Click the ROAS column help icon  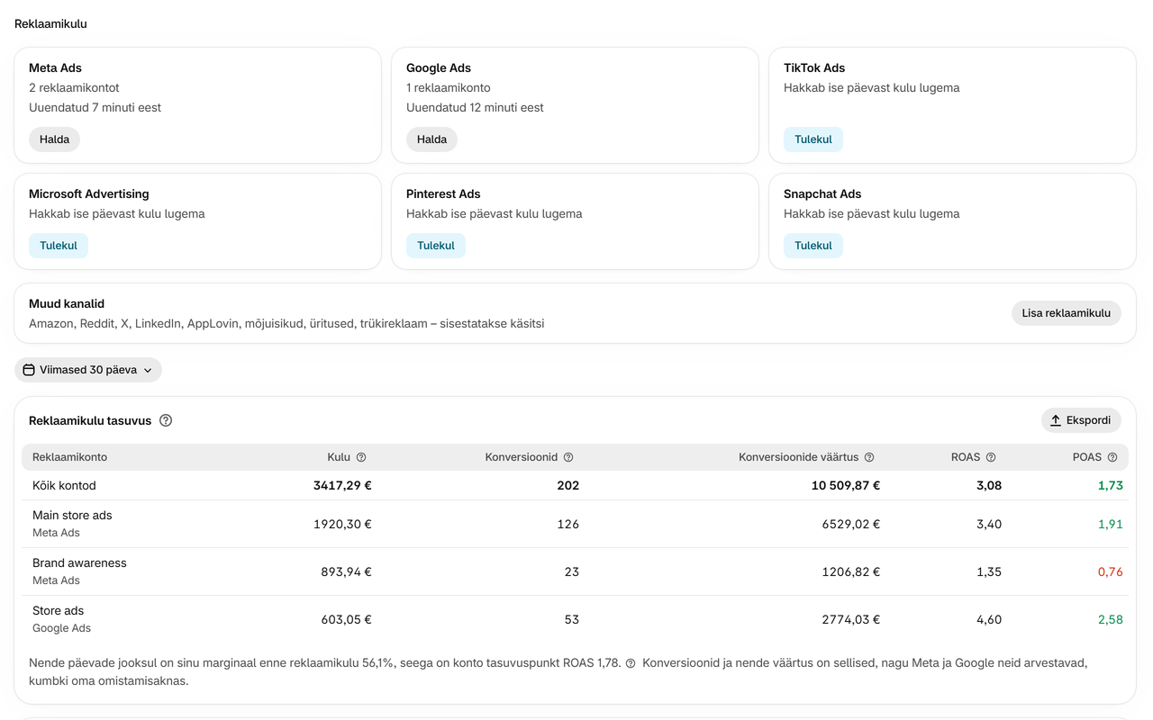click(x=991, y=457)
